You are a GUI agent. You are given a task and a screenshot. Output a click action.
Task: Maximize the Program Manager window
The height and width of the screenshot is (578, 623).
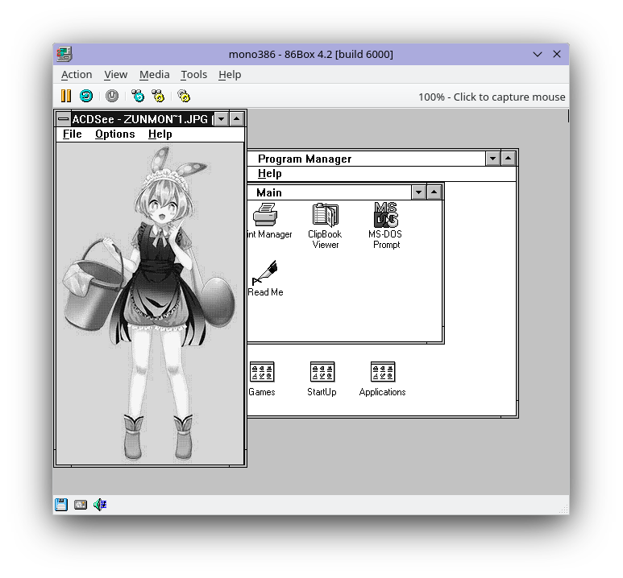508,159
